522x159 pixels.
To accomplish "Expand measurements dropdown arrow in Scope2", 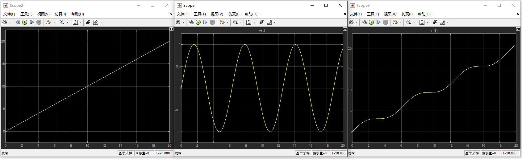I will click(x=101, y=22).
